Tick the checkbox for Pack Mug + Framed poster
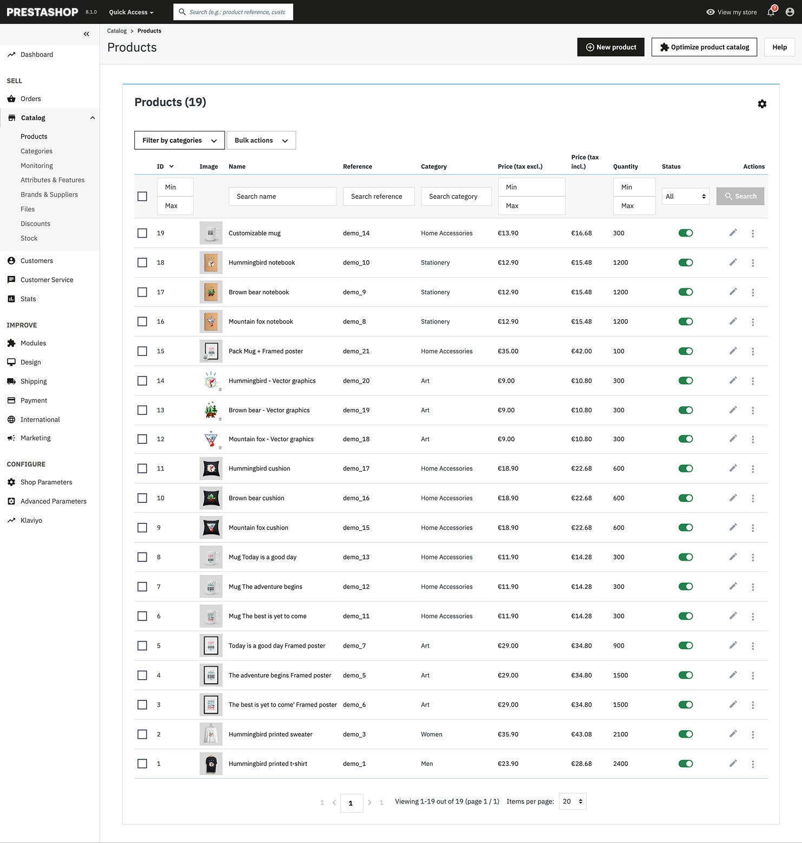Screen dimensions: 802x843 coord(142,351)
